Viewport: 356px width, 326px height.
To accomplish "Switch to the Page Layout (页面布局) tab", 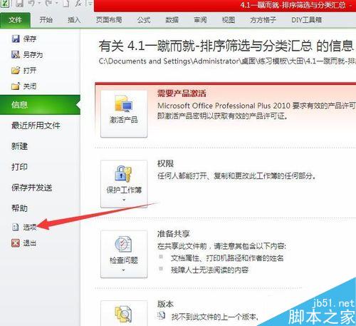I will point(109,20).
